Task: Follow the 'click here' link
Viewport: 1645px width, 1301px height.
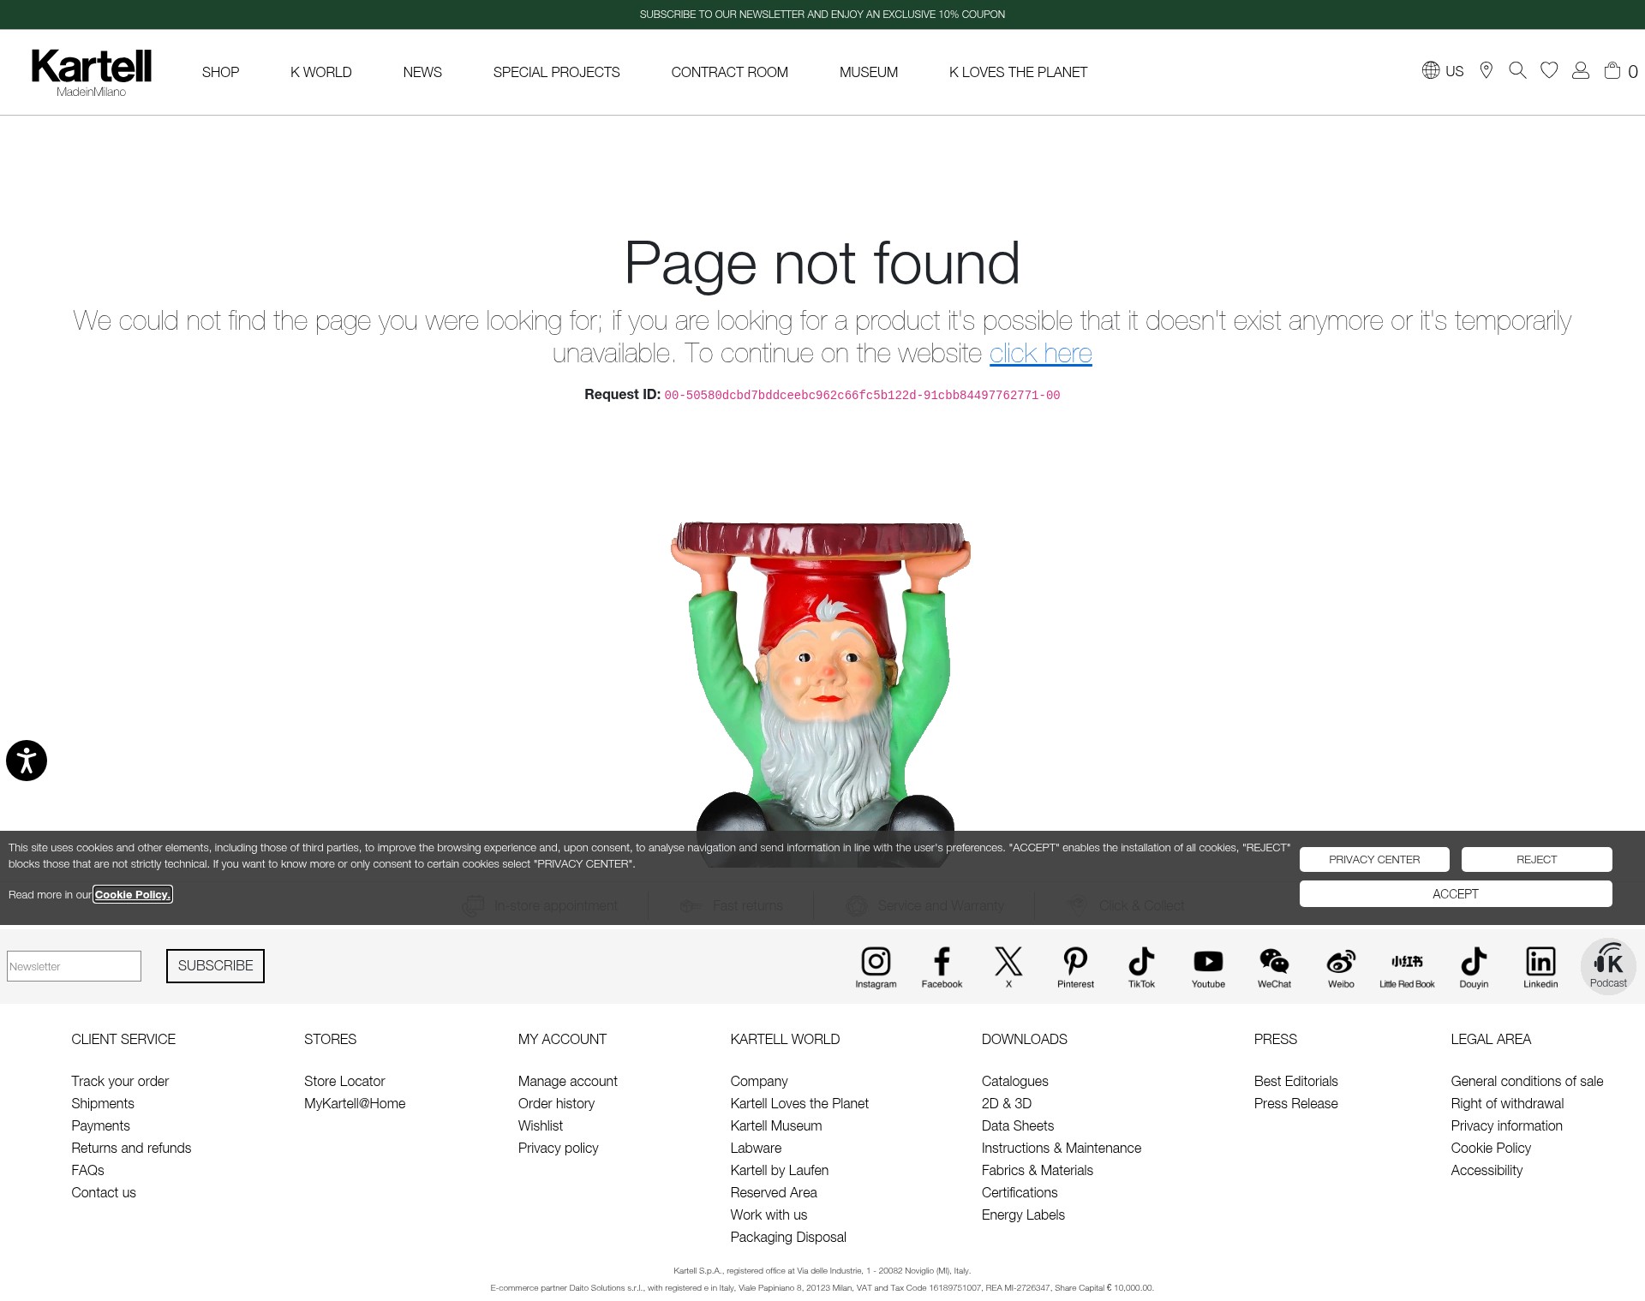Action: (1040, 353)
